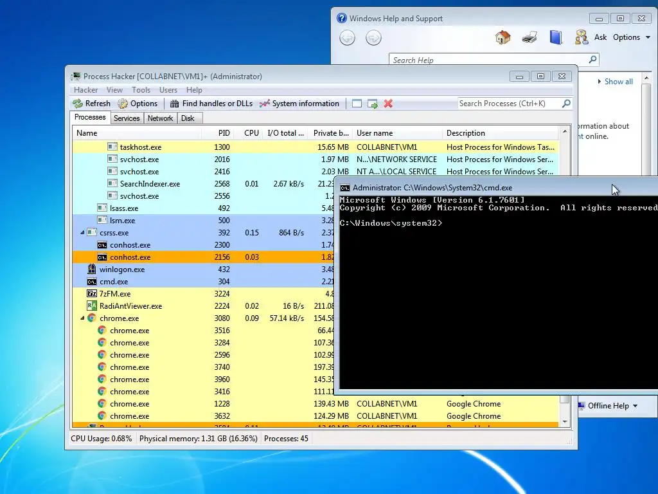Screen dimensions: 658x494
Task: Click the Home icon in Windows Help
Action: click(x=502, y=37)
